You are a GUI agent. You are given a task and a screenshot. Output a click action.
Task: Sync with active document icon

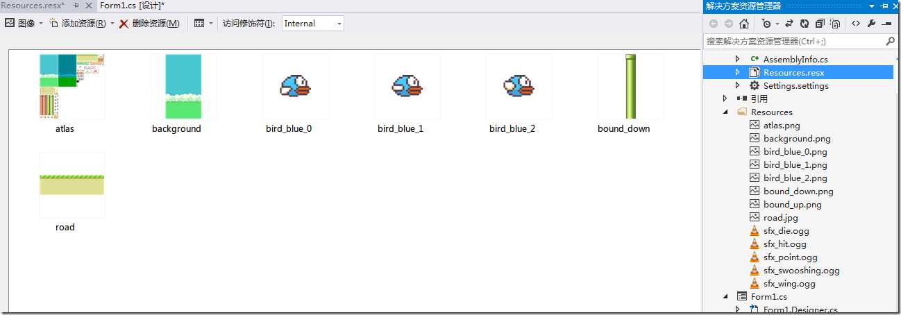point(789,24)
